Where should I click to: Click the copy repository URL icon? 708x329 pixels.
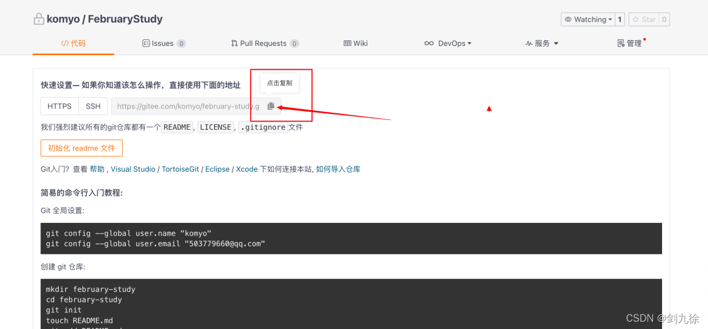pos(270,106)
